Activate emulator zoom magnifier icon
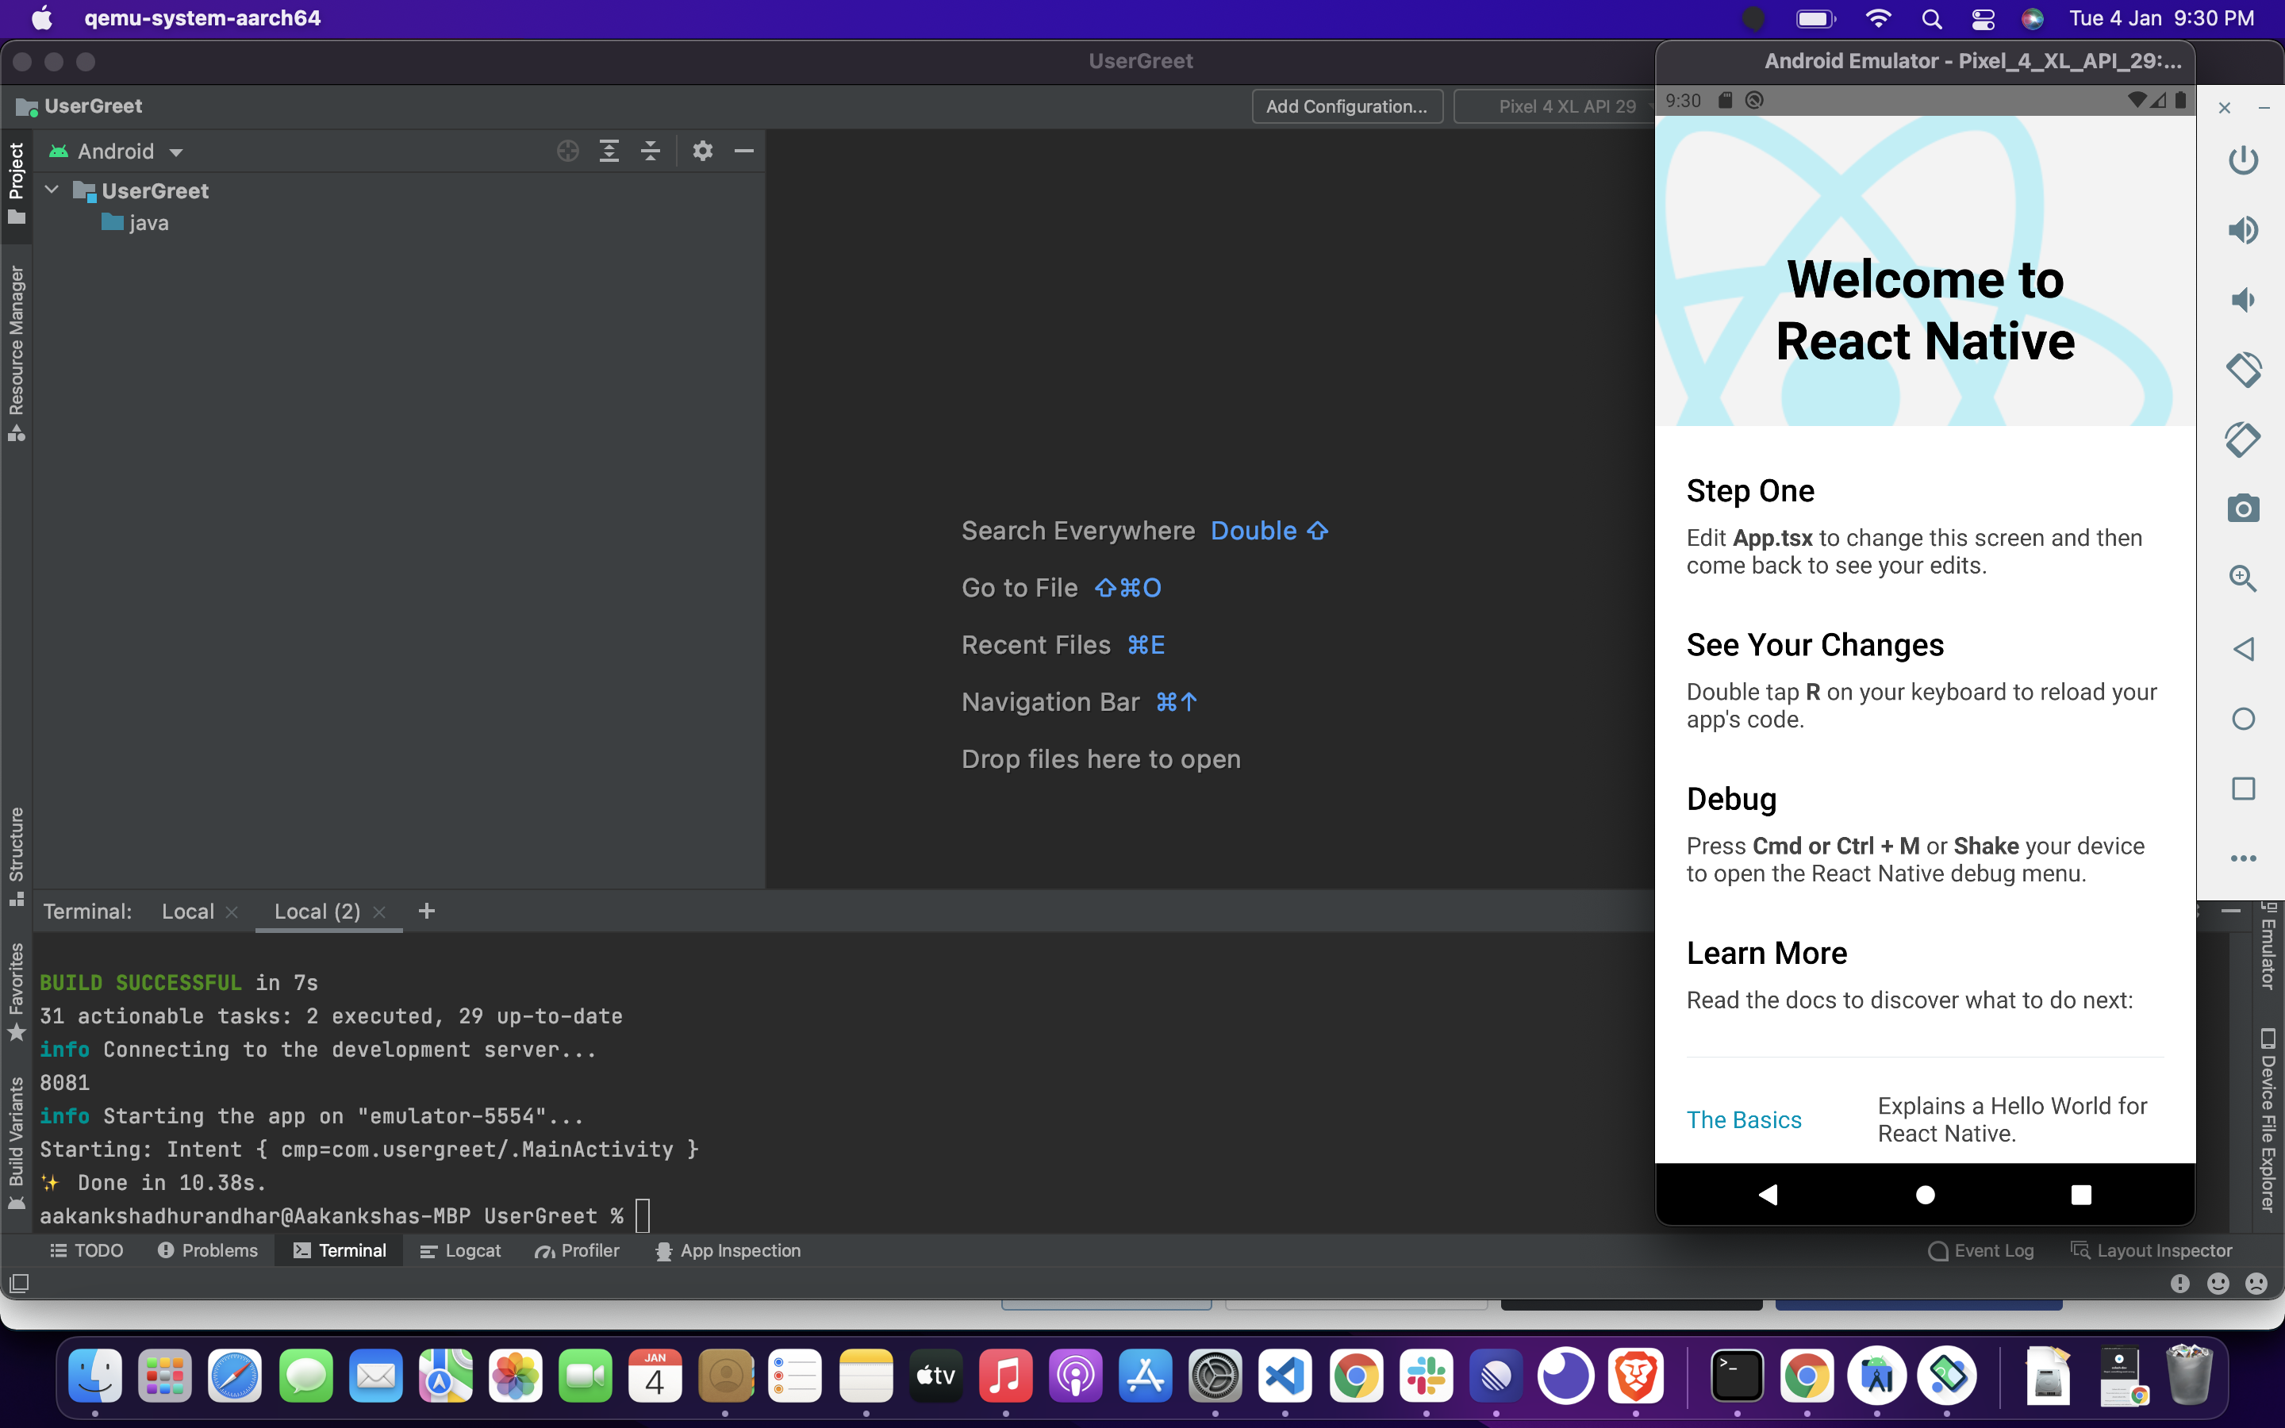 [2242, 579]
